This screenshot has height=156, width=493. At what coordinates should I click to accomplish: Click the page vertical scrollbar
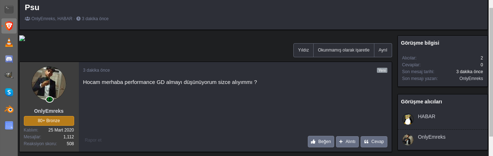[x=490, y=72]
